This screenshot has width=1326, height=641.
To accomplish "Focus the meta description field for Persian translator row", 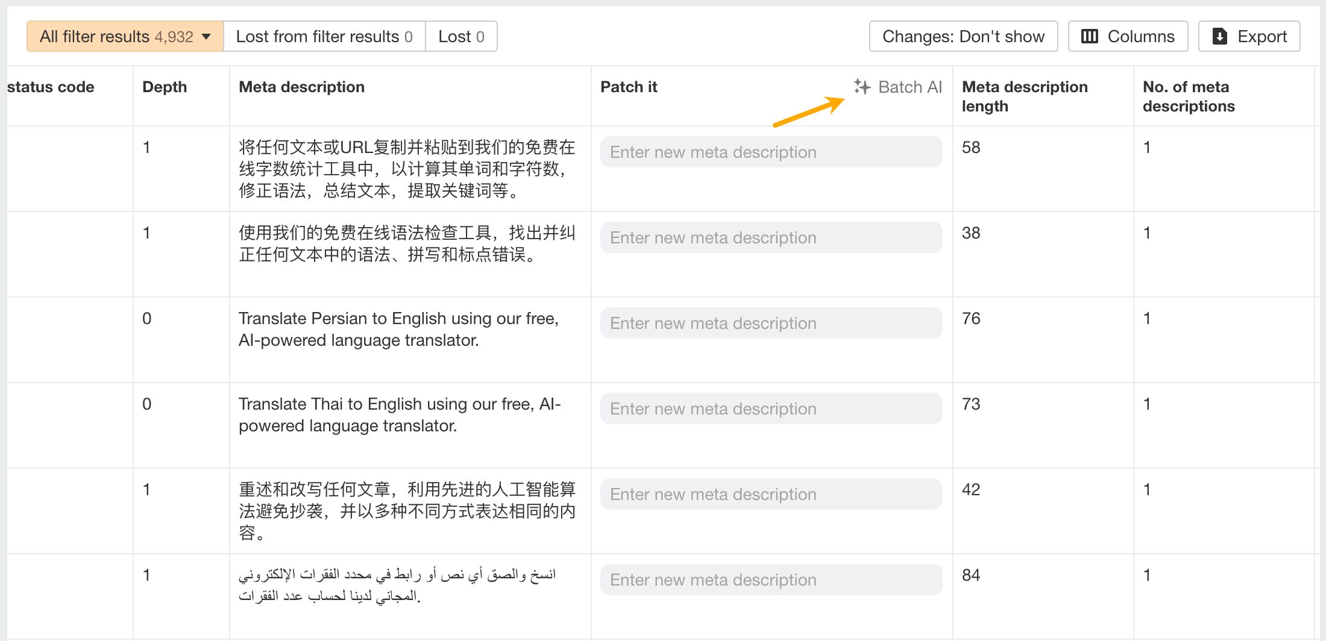I will (771, 323).
